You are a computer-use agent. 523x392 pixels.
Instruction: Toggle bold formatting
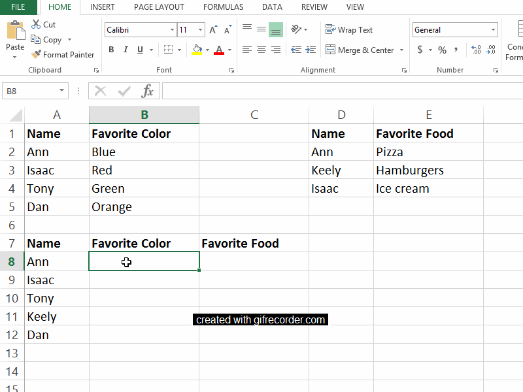[111, 50]
